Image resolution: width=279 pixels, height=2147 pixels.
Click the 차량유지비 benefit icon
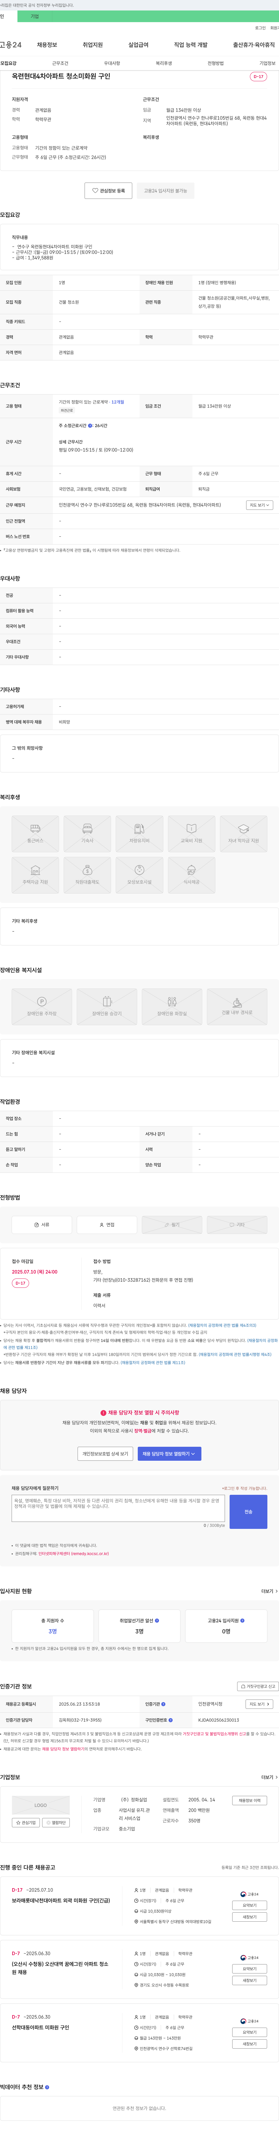point(139,834)
